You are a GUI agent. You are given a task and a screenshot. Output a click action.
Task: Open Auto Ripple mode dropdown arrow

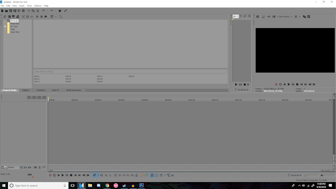coord(165,175)
